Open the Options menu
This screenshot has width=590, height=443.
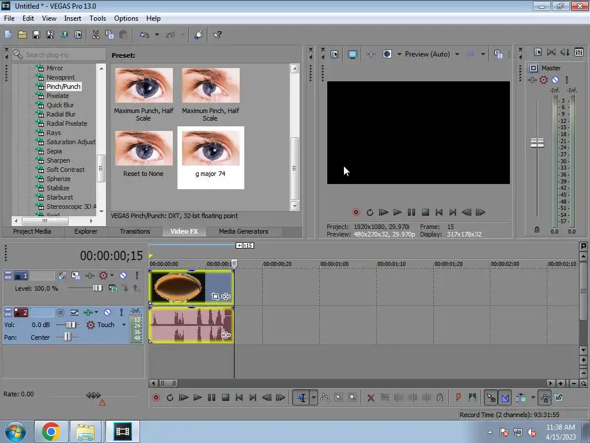pyautogui.click(x=126, y=18)
